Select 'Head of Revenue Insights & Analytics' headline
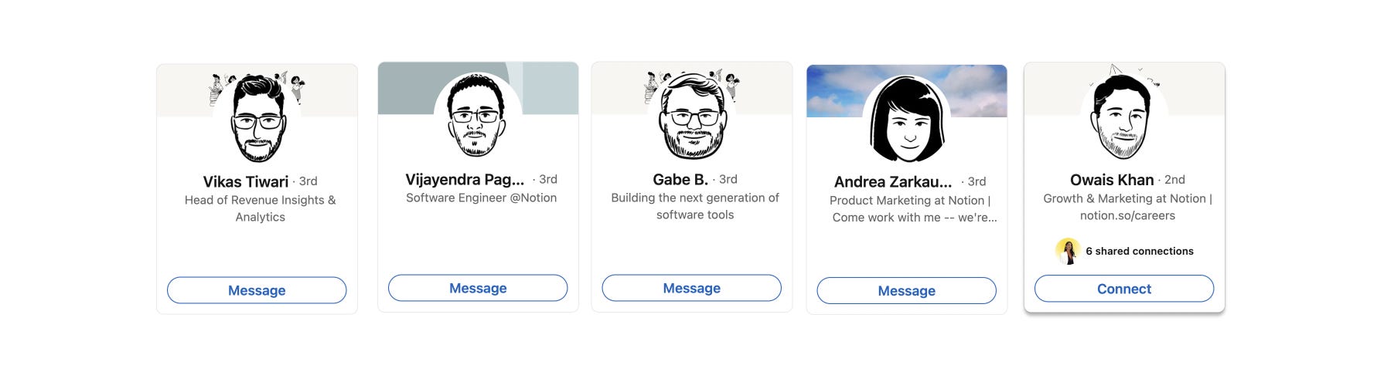 260,208
